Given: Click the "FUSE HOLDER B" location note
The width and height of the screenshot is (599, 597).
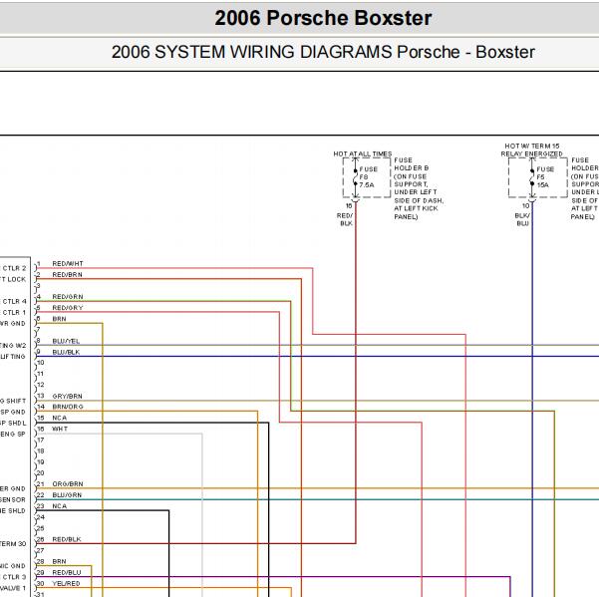Looking at the screenshot, I should 419,188.
